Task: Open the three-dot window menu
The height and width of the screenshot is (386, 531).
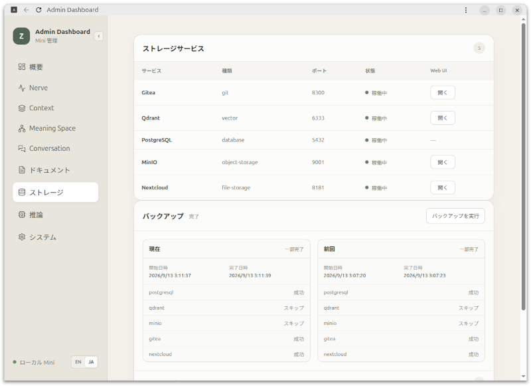Action: click(x=466, y=10)
